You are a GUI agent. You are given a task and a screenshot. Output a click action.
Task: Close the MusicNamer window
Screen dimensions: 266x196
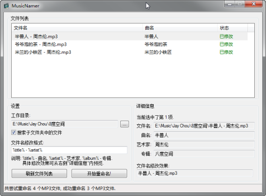point(254,4)
